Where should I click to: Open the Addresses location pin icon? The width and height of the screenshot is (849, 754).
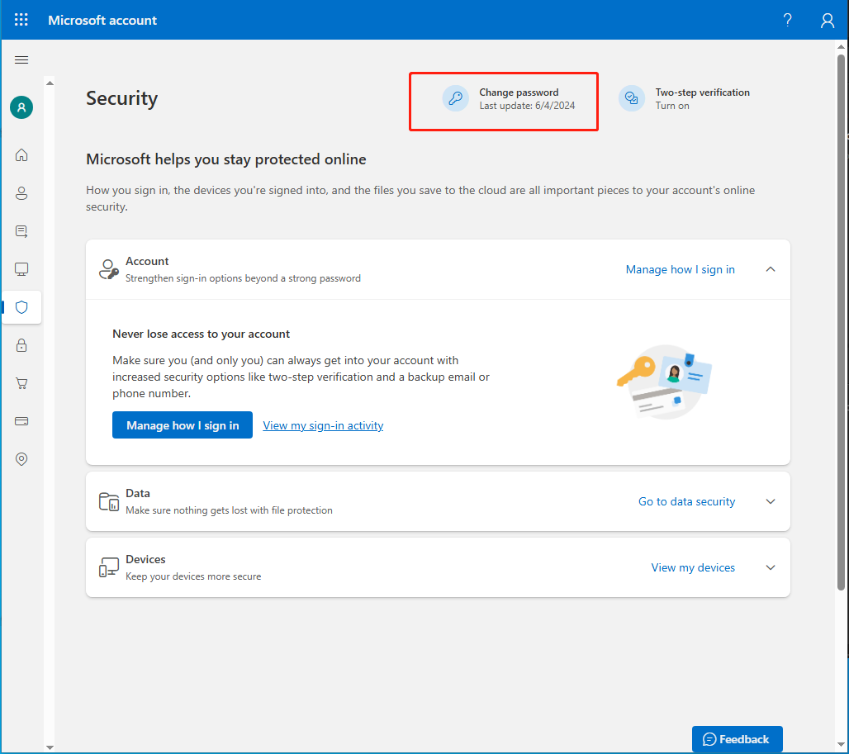pyautogui.click(x=21, y=458)
